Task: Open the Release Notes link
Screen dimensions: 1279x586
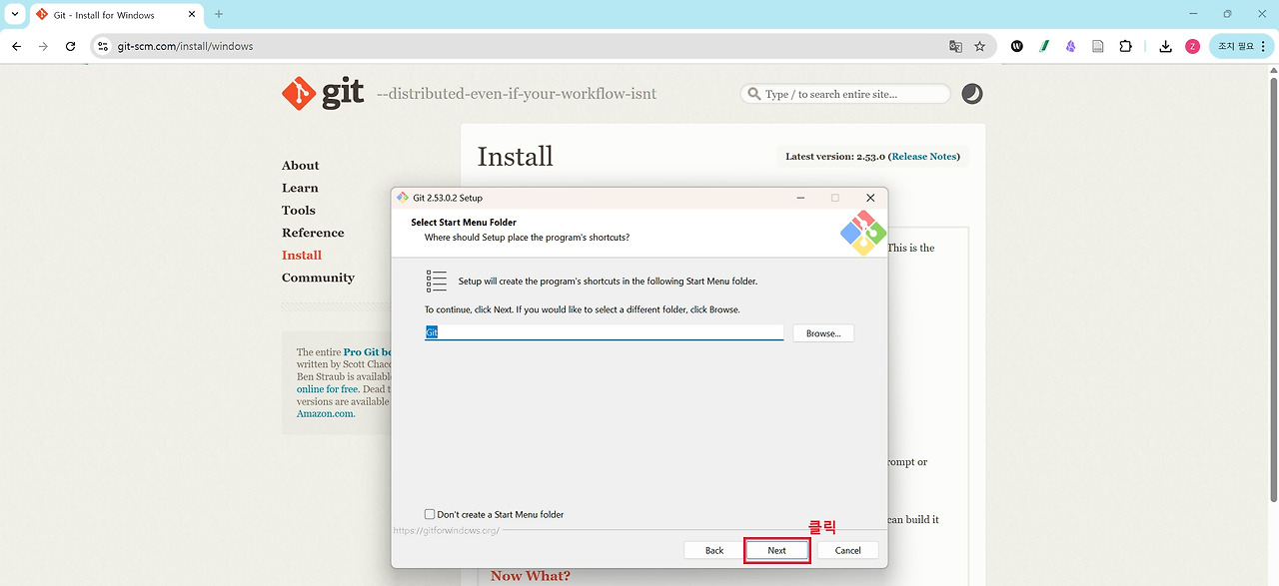Action: (923, 157)
